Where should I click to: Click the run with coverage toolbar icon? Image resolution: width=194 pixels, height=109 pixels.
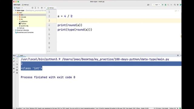(x=168, y=5)
